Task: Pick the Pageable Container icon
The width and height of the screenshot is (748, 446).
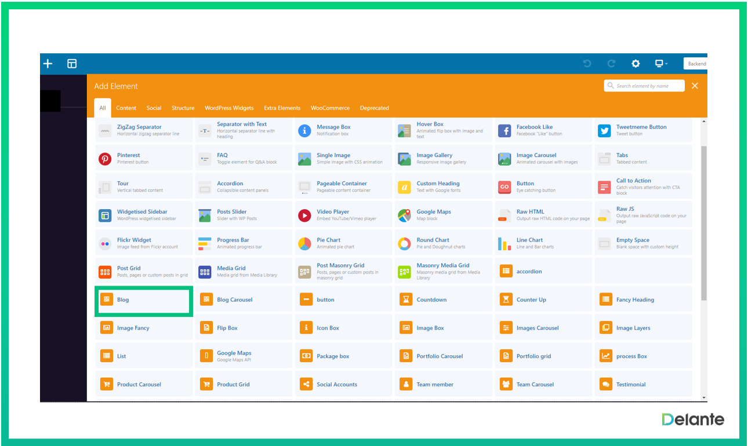Action: click(304, 187)
